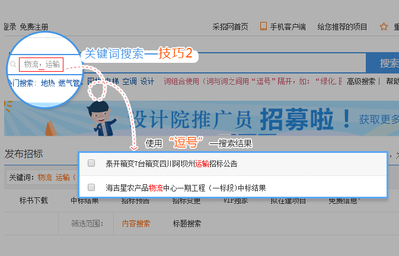Check the box beside 海吉星农产品物流中心 result

pyautogui.click(x=91, y=187)
